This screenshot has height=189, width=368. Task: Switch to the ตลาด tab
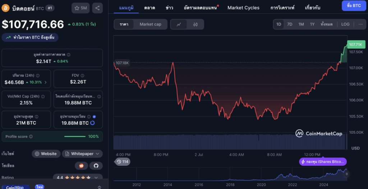pyautogui.click(x=149, y=8)
